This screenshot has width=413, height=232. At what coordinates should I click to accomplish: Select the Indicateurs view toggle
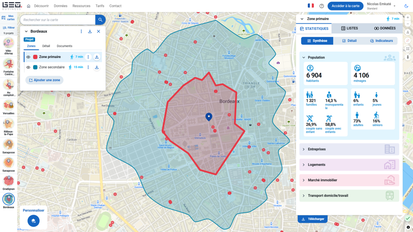pyautogui.click(x=381, y=41)
